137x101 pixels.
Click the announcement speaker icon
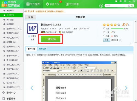(26, 11)
